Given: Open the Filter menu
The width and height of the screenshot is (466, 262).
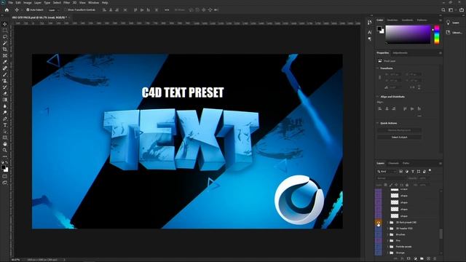Looking at the screenshot, I should coord(66,3).
